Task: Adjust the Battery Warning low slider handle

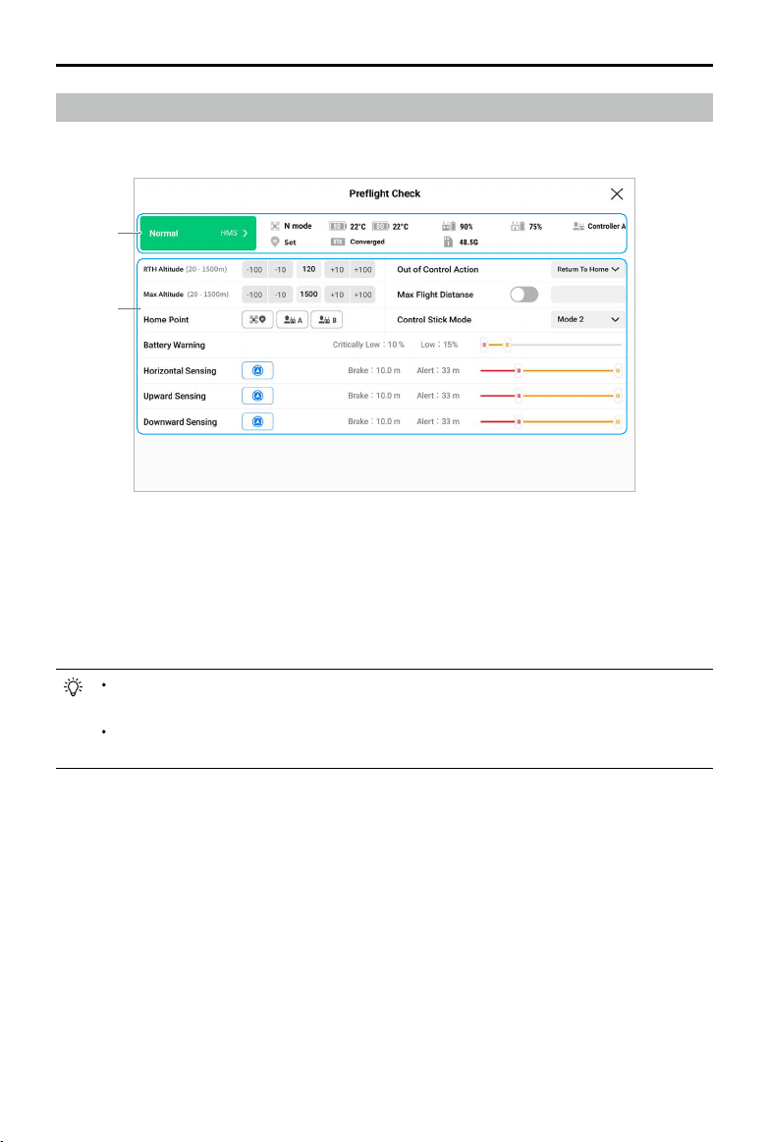Action: 508,345
